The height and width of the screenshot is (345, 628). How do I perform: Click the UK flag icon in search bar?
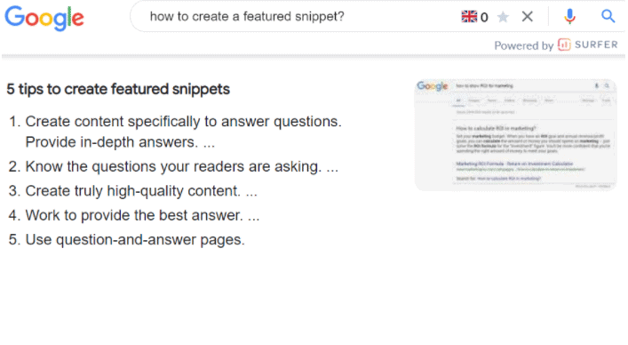pos(469,16)
